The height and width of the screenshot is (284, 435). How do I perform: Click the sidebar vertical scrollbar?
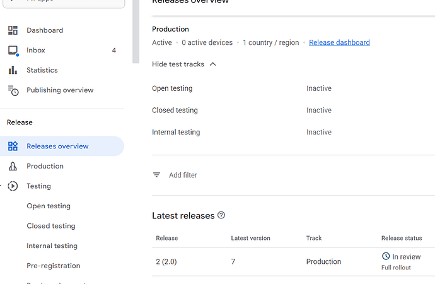tap(136, 32)
